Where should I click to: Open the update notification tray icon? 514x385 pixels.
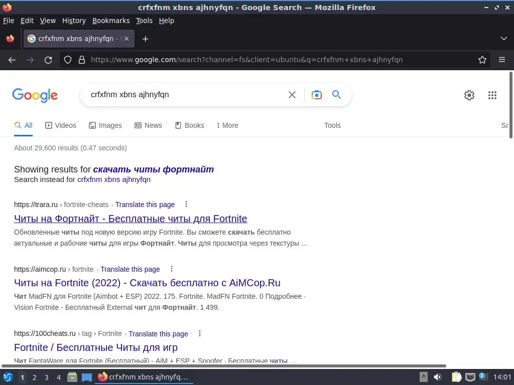[483, 376]
